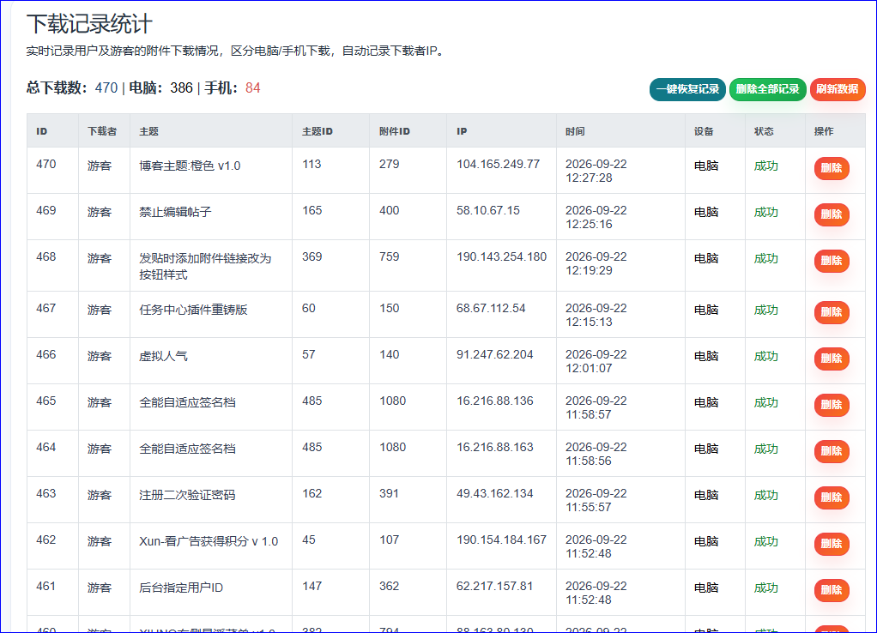
Task: Delete record 462 using its 删除 button
Action: tap(832, 545)
